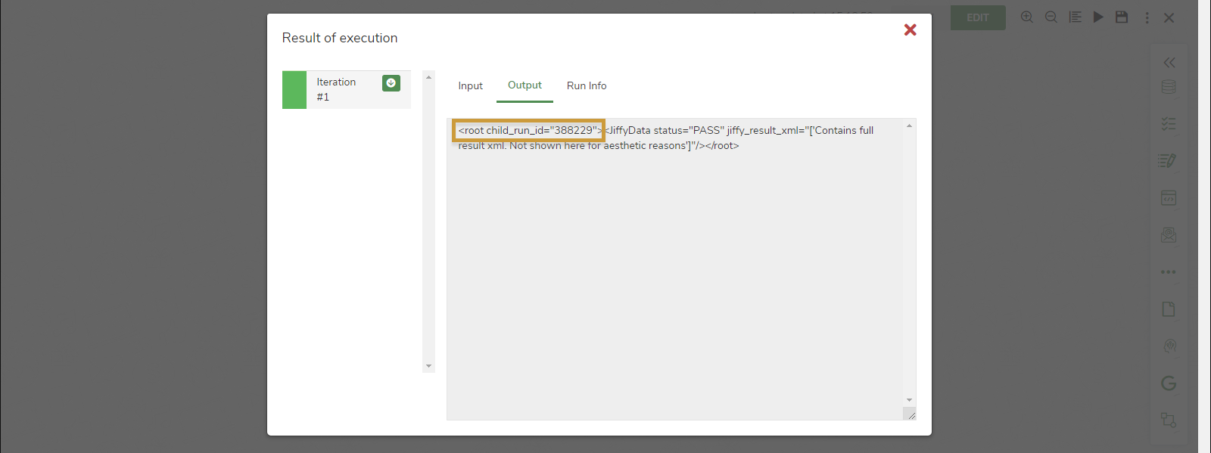Screen dimensions: 1211x453
Task: Open the mail envelope icon in sidebar
Action: click(1169, 235)
